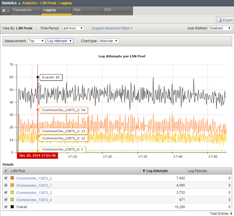
Task: Click the Export icon
Action: click(x=220, y=20)
